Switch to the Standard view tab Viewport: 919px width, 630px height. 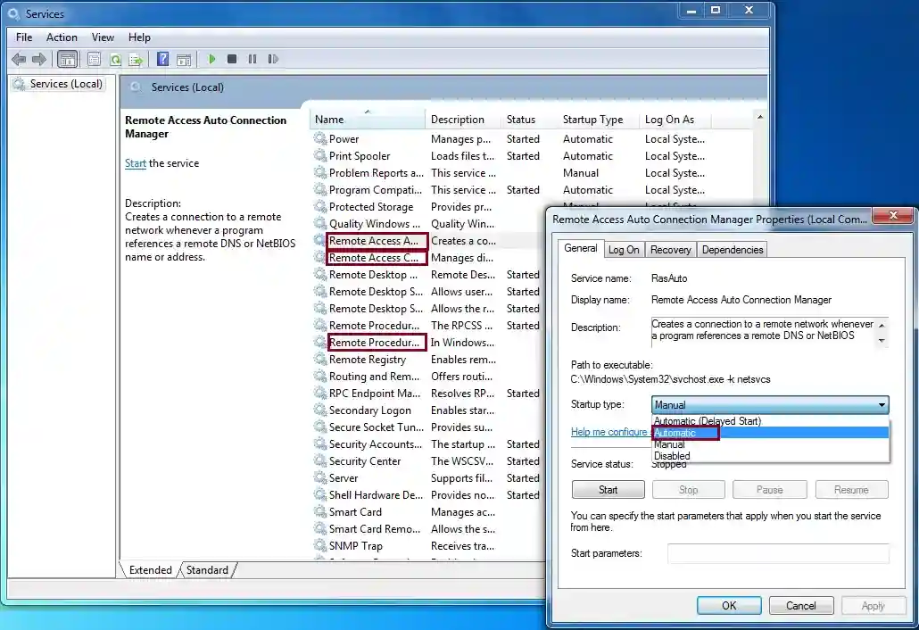pyautogui.click(x=207, y=569)
